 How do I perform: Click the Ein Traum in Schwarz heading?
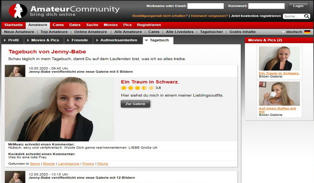[x=150, y=82]
